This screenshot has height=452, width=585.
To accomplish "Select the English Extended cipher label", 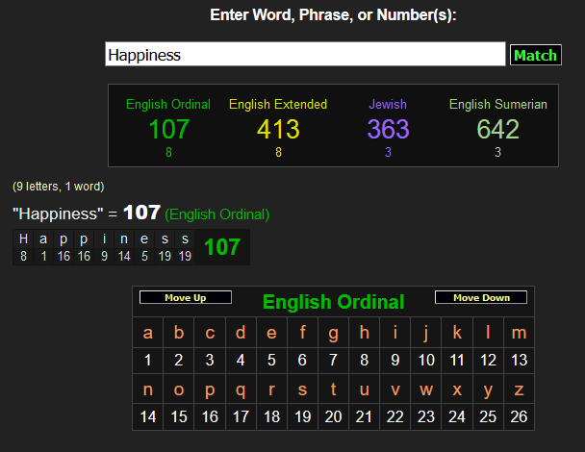I will click(278, 104).
